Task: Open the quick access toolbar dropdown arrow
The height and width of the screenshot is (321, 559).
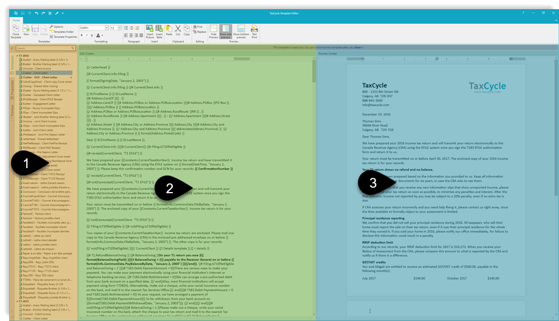Action: (62, 13)
